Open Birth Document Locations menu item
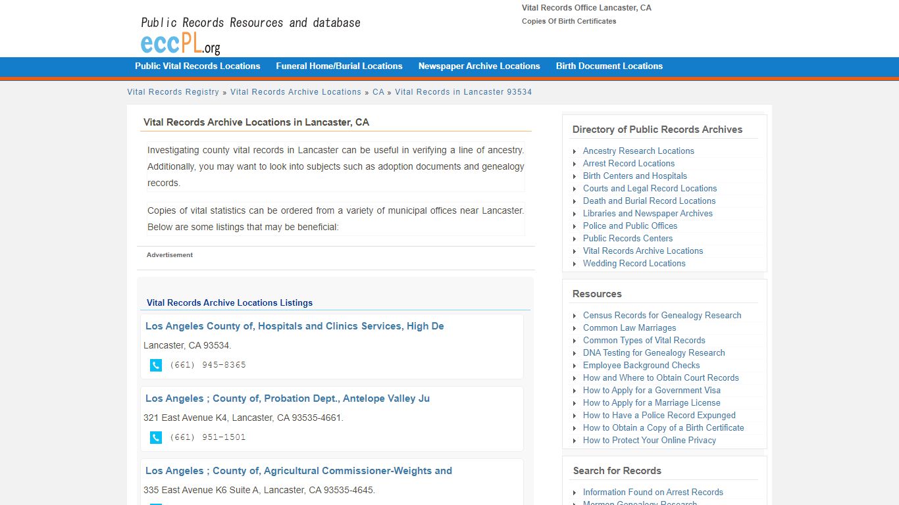The height and width of the screenshot is (505, 899). 609,66
